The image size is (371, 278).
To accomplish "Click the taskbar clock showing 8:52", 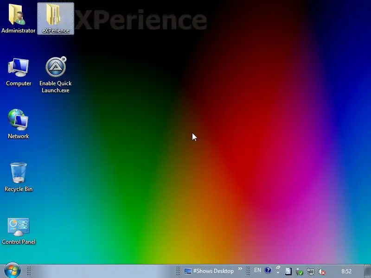I will tap(346, 271).
